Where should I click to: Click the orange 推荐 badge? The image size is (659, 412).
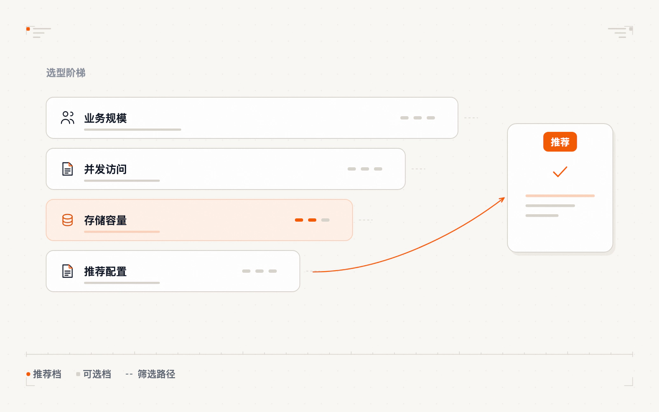pyautogui.click(x=560, y=142)
